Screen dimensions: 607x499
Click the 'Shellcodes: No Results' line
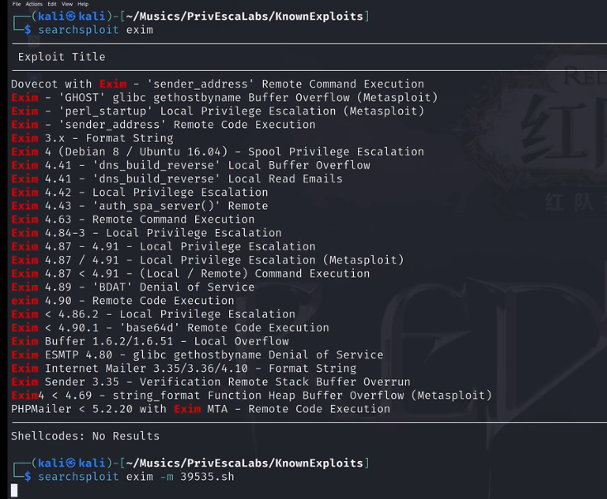pyautogui.click(x=85, y=436)
